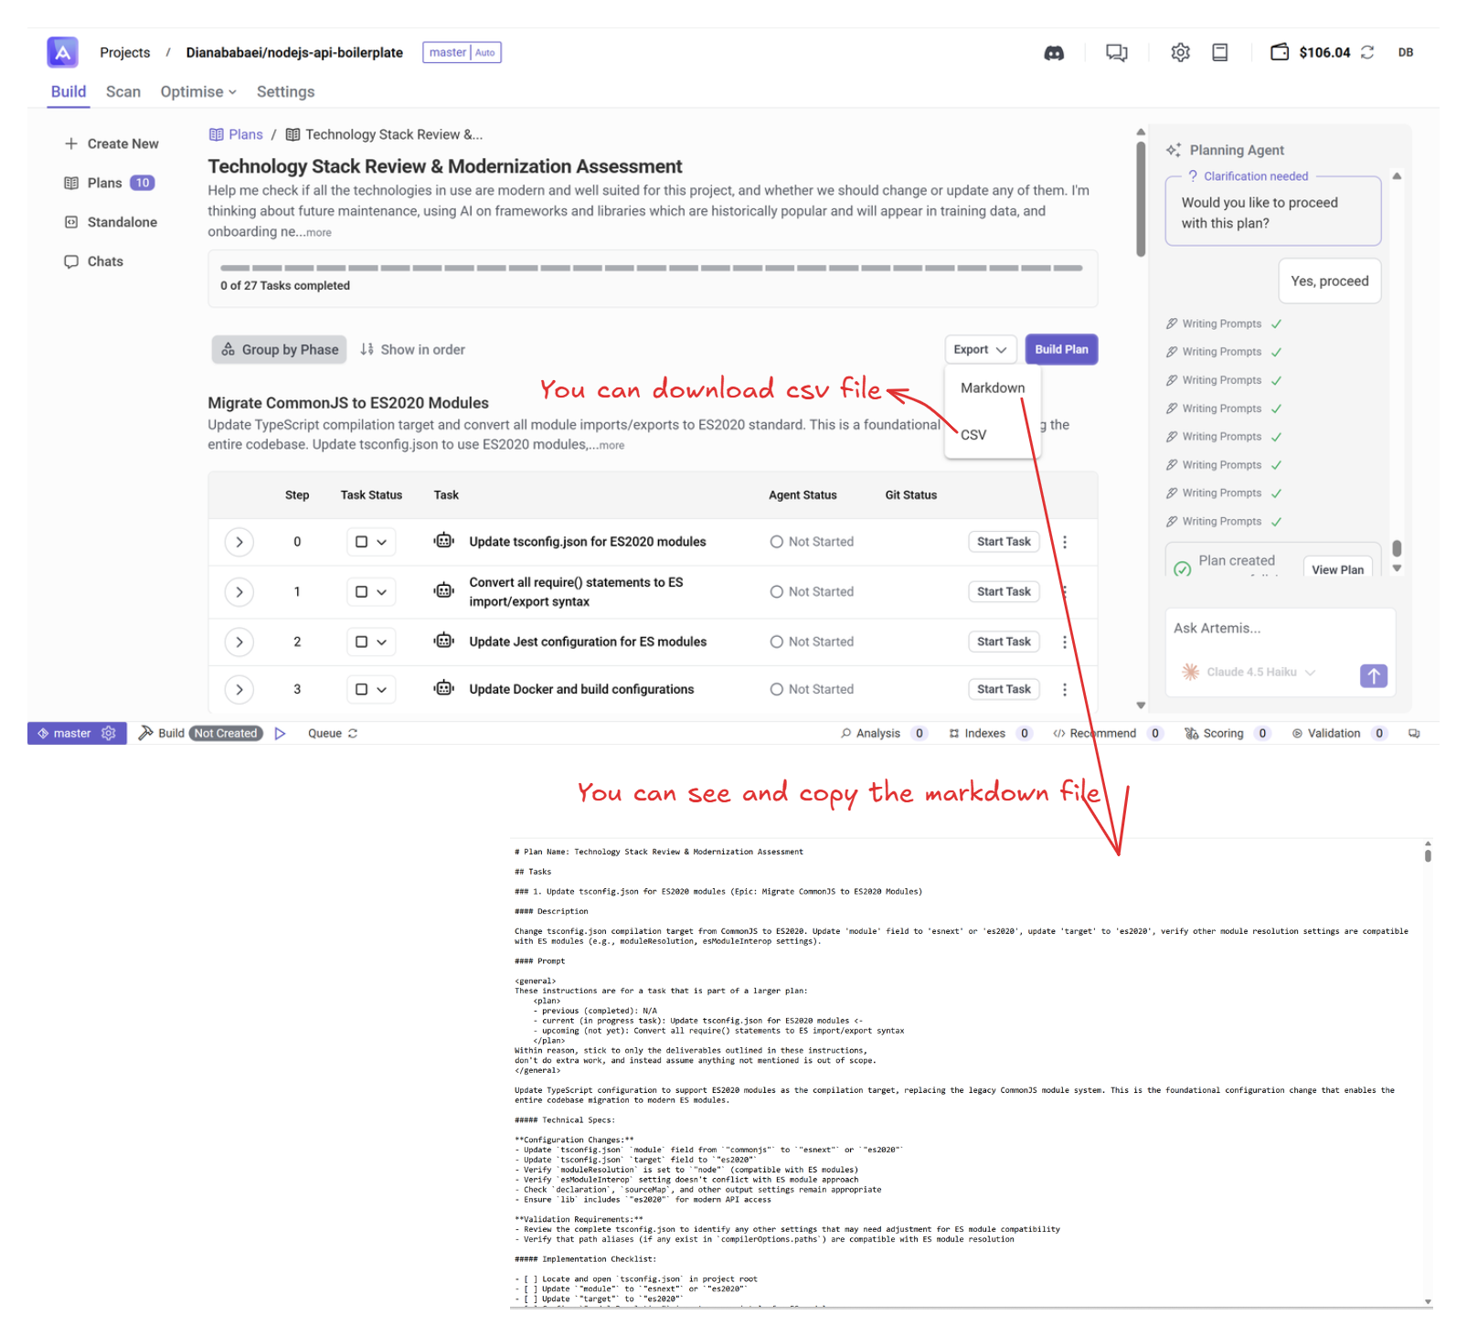Open the Discord icon in header
This screenshot has height=1336, width=1467.
click(x=1054, y=53)
